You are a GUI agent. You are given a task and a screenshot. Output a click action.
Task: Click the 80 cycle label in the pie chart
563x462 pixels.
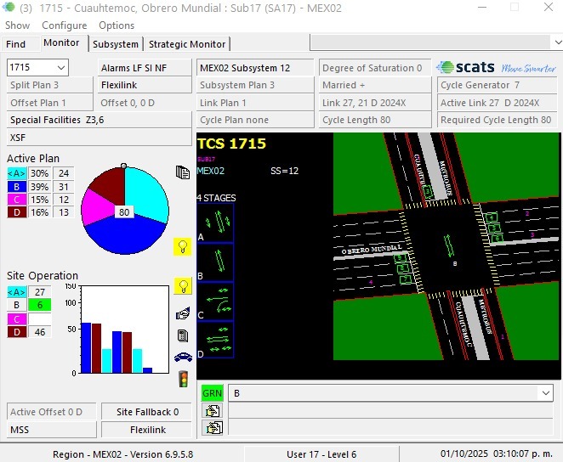point(124,212)
